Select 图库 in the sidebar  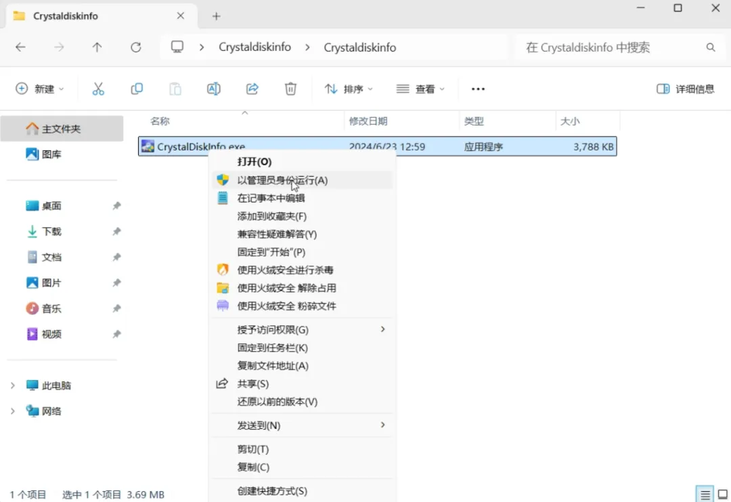[62, 154]
